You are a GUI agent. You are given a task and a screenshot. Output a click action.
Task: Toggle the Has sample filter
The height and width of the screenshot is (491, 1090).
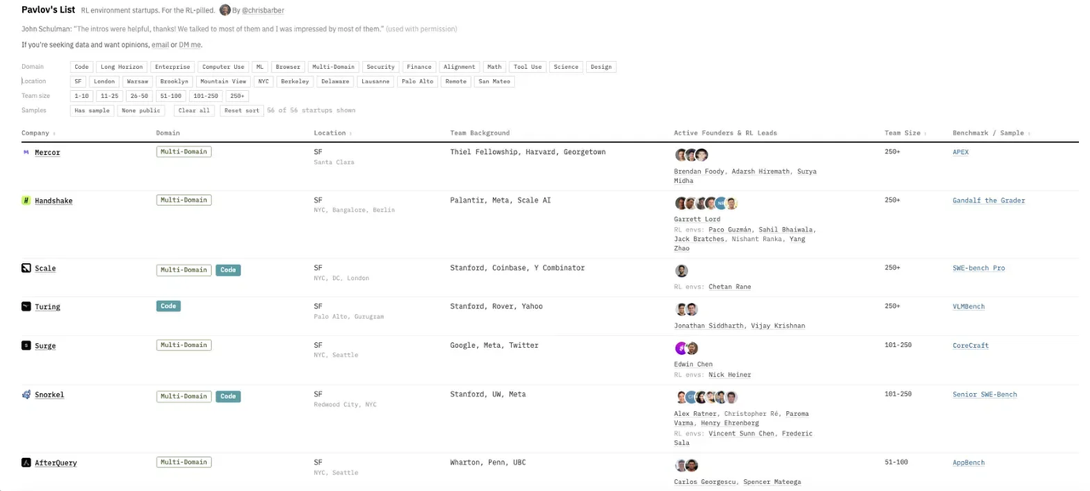tap(92, 111)
